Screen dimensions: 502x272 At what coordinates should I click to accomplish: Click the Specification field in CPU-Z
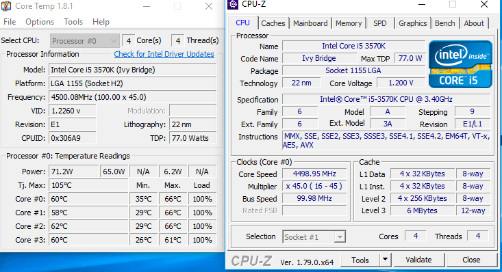tap(386, 99)
